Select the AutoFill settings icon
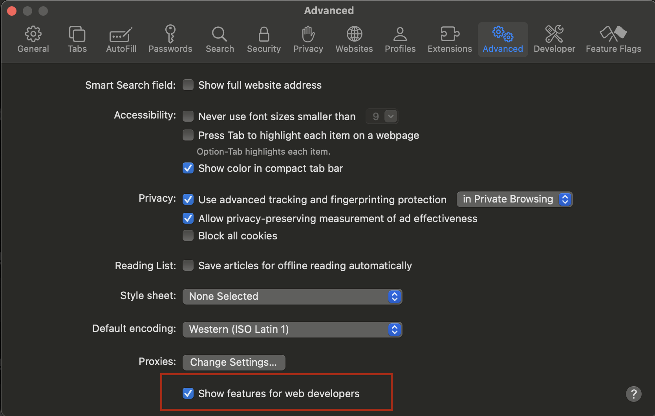The image size is (655, 416). pos(121,39)
